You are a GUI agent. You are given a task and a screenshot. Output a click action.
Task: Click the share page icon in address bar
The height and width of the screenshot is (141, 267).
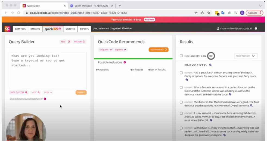[202, 13]
